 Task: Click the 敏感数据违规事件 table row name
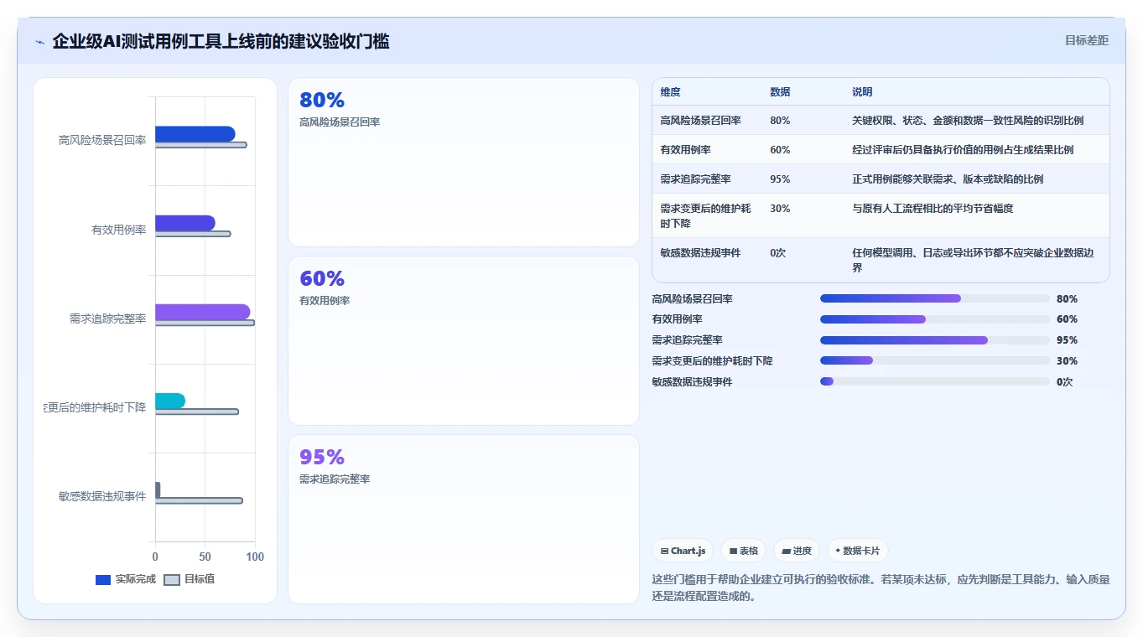coord(700,253)
